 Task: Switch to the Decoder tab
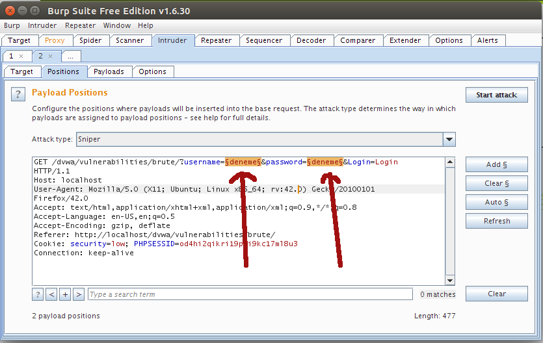point(311,40)
